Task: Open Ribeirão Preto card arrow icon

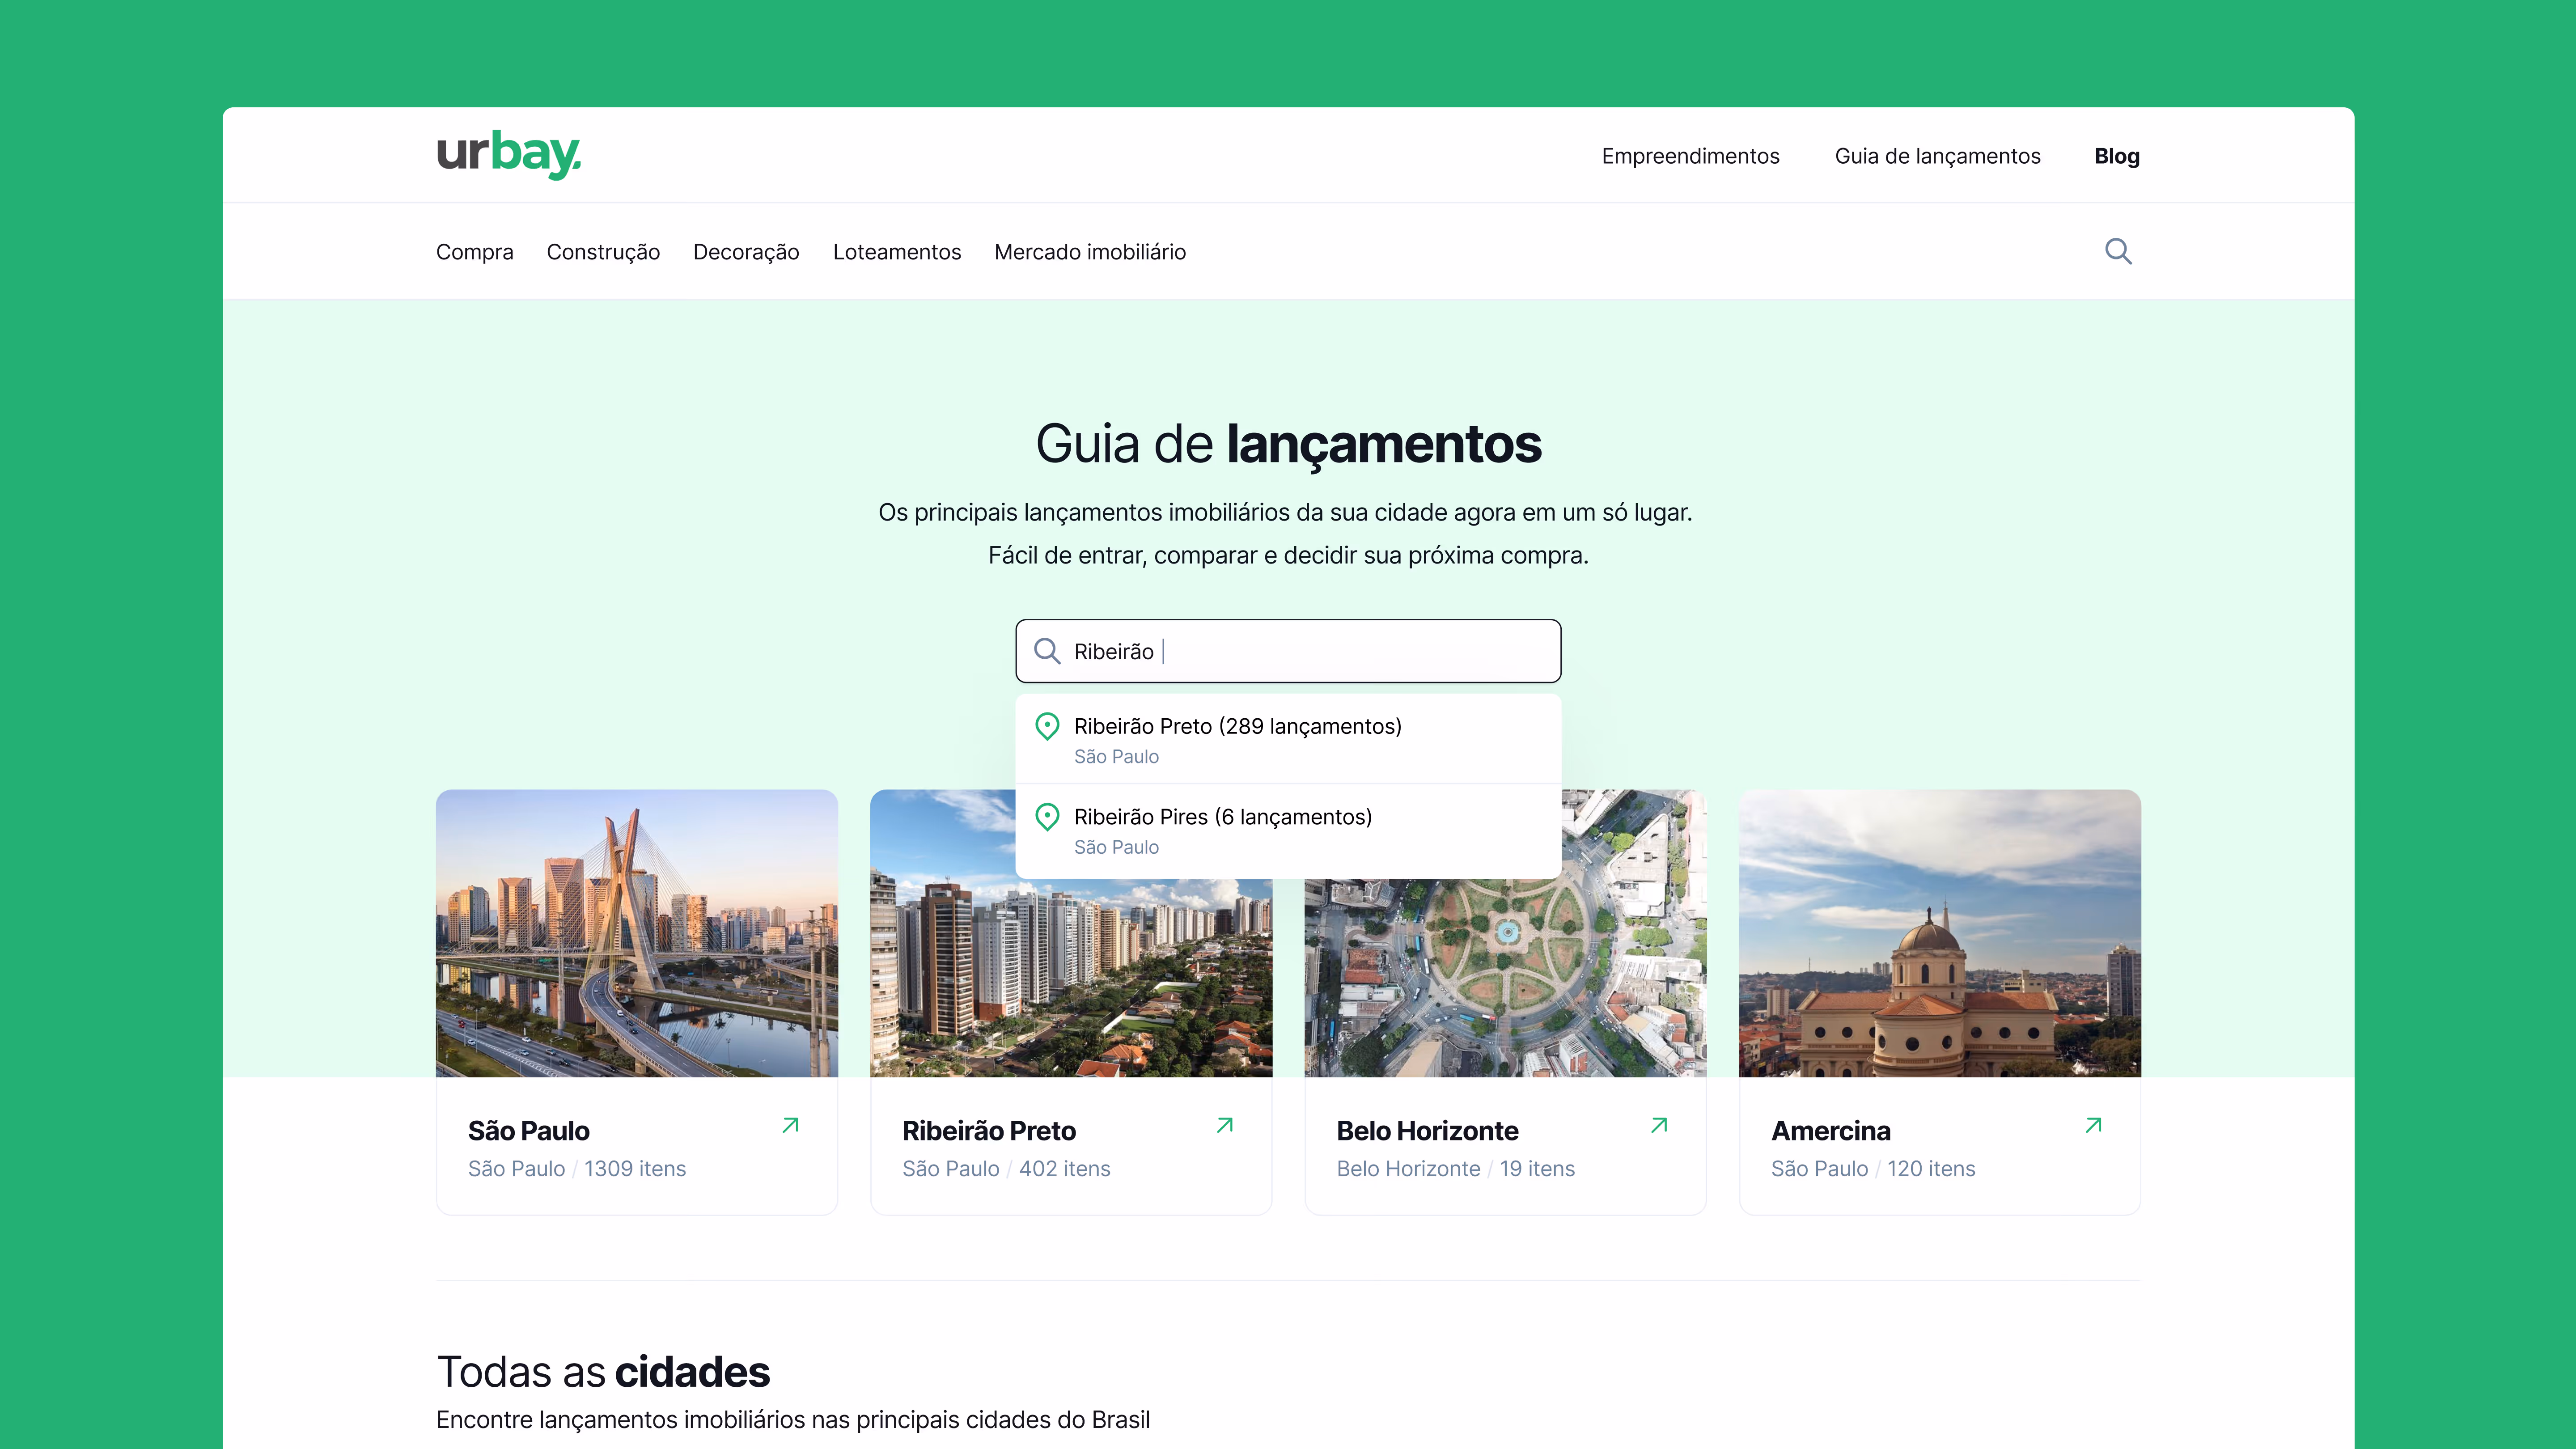Action: coord(1224,1125)
